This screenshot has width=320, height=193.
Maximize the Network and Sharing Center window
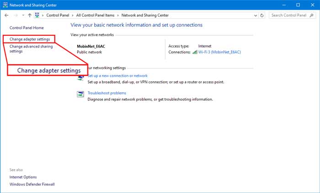[298, 5]
